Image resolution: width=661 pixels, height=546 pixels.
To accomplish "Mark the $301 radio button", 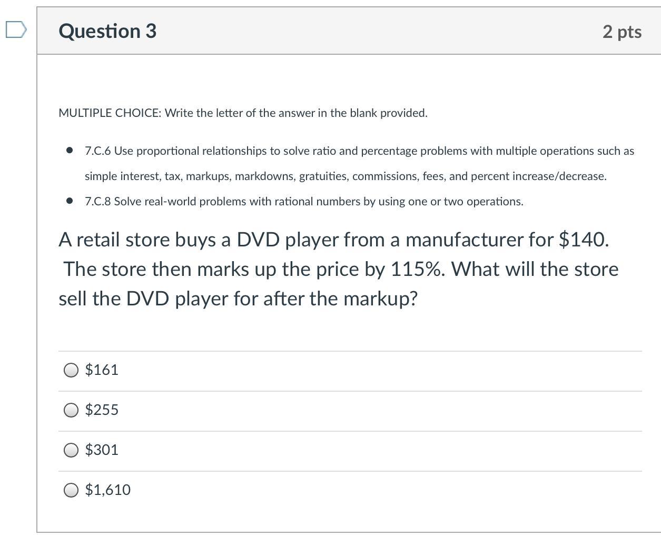I will tap(71, 451).
